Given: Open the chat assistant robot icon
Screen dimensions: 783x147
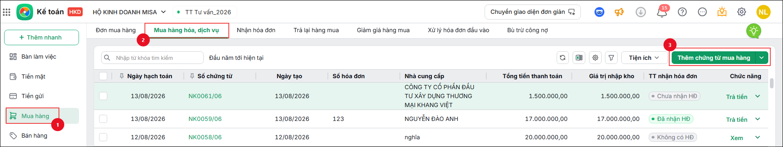Looking at the screenshot, I should coord(599,12).
